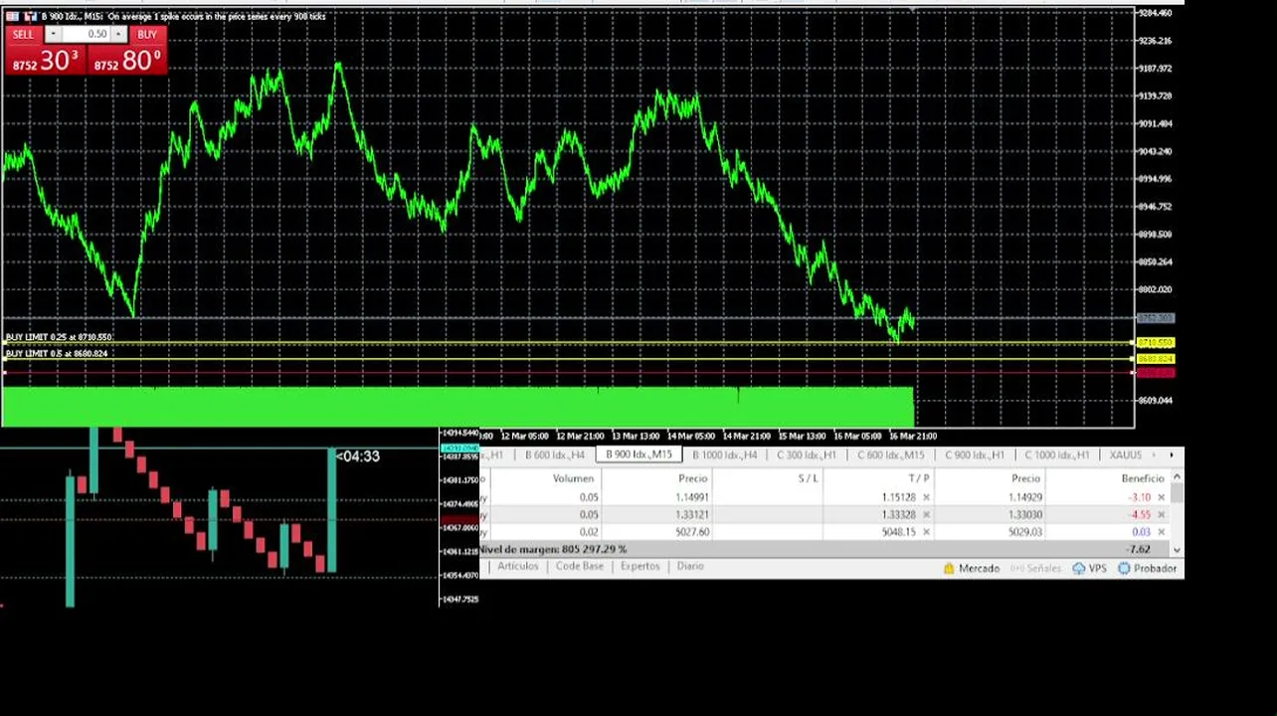Close the position with -4.55 profit
Viewport: 1277px width, 716px height.
coord(1161,515)
